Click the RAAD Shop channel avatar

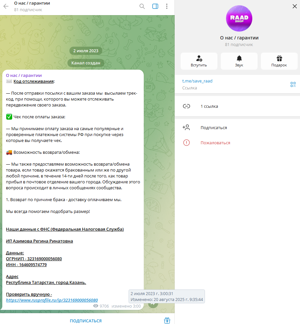pyautogui.click(x=239, y=18)
